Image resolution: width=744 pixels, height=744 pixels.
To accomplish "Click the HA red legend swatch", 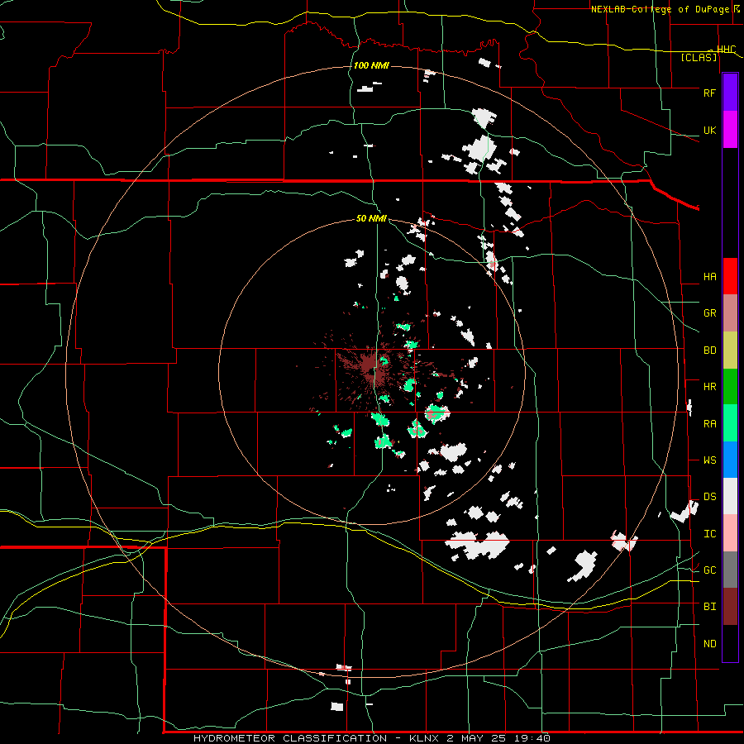I will 730,275.
